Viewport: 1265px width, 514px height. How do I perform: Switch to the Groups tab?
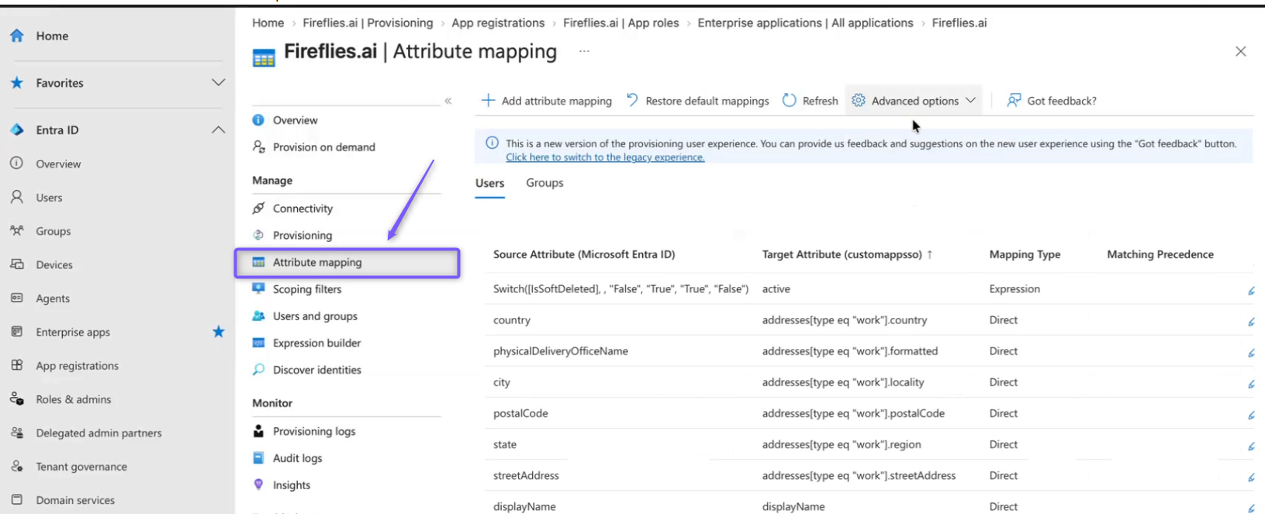[544, 183]
